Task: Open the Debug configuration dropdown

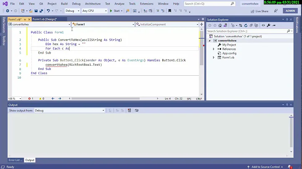Action: 72,11
